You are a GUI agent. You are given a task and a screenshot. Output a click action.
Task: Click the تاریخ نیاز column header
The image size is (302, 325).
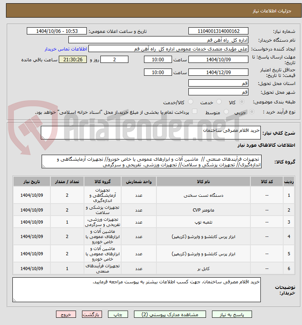pyautogui.click(x=32, y=182)
